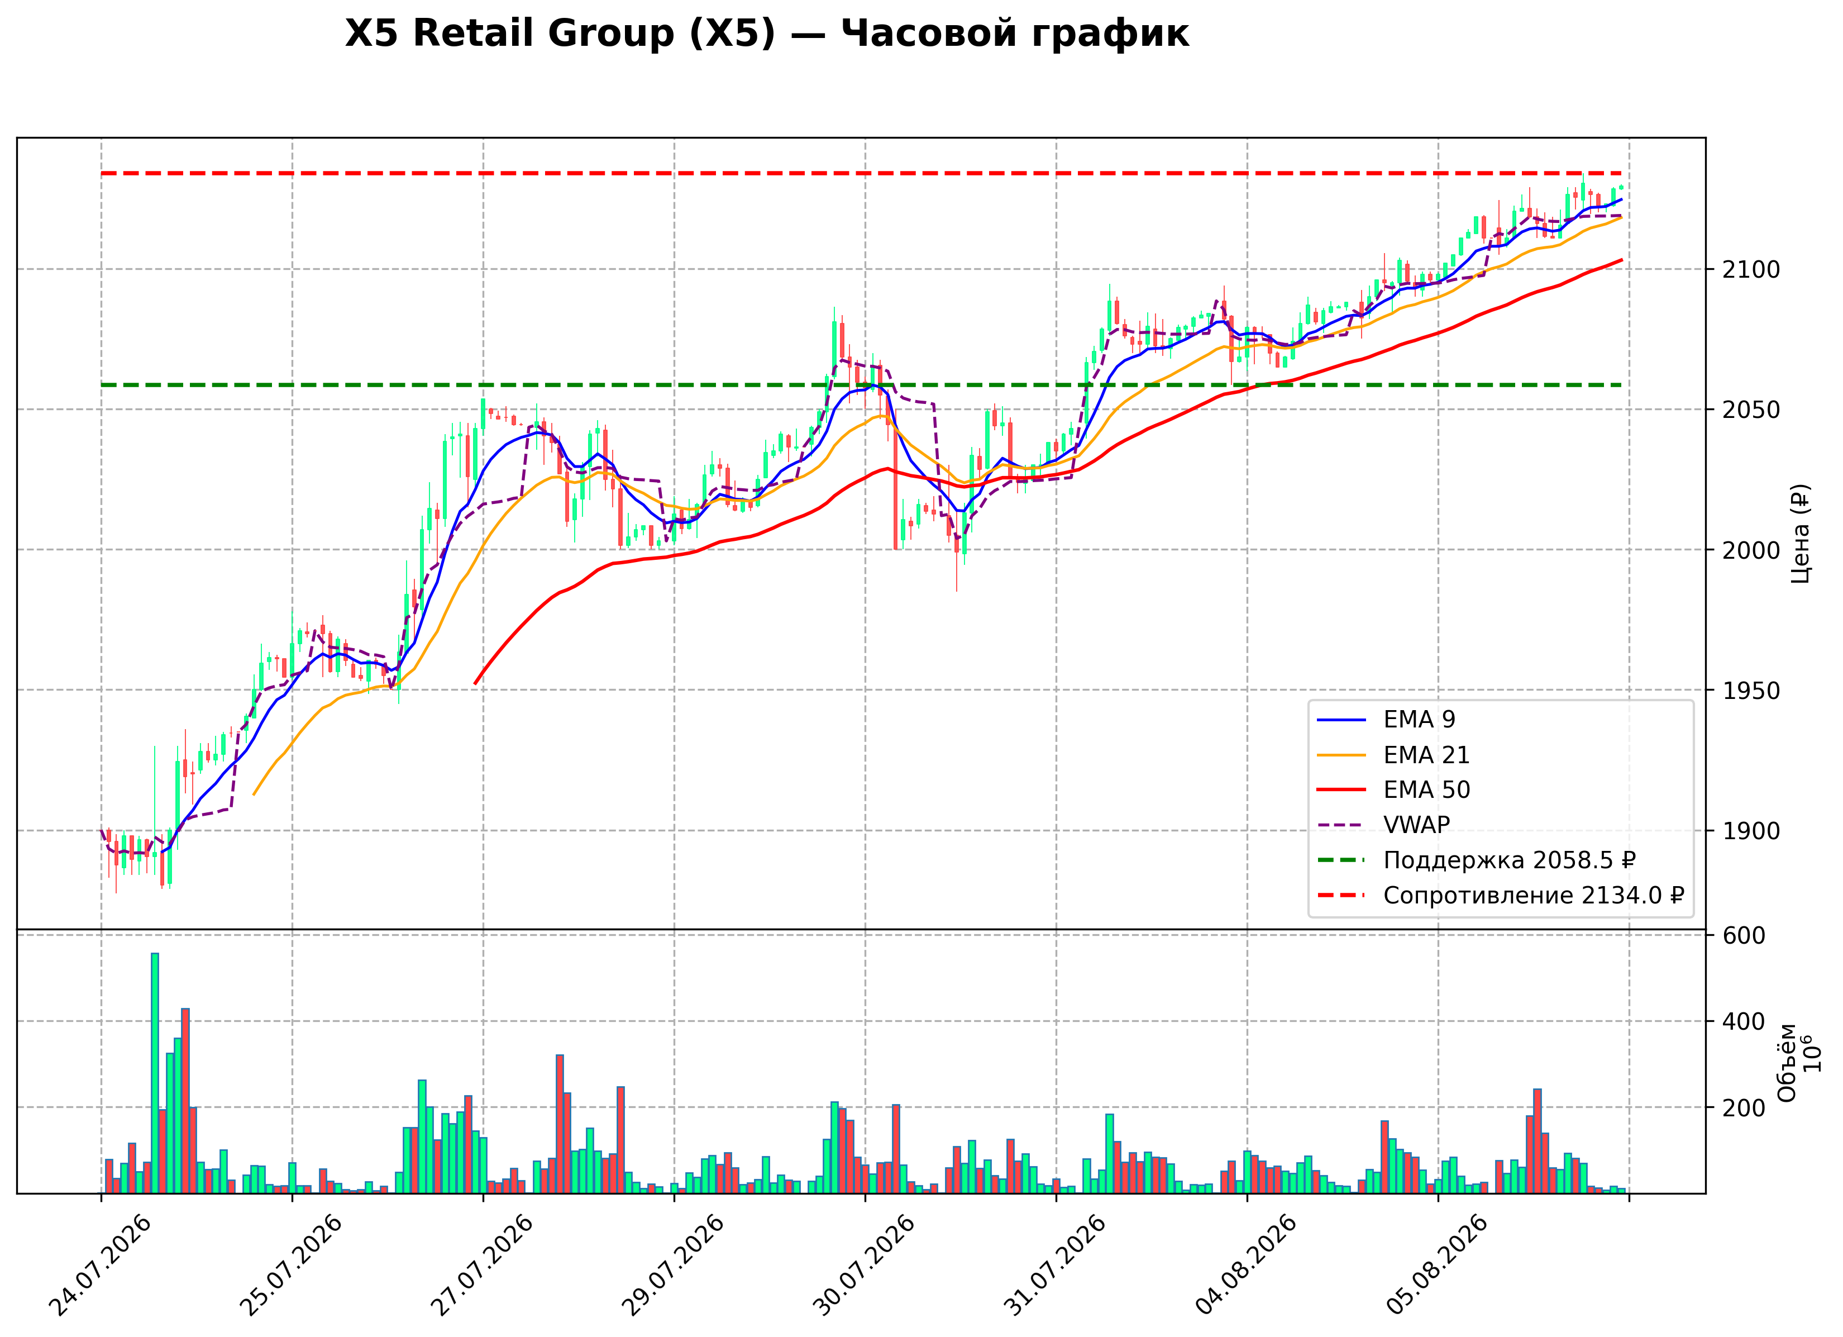The height and width of the screenshot is (1337, 1843).
Task: Click the "Цена (₽)" axis title
Action: [x=1800, y=534]
